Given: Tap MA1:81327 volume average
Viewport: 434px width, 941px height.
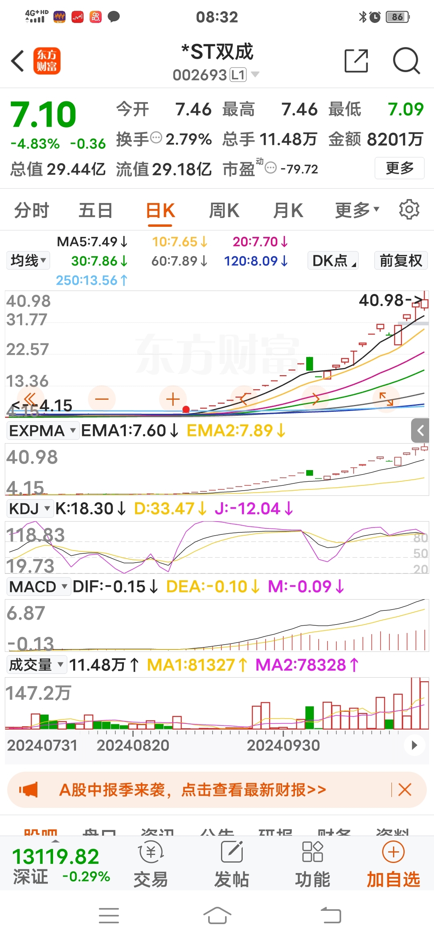Looking at the screenshot, I should [x=197, y=665].
